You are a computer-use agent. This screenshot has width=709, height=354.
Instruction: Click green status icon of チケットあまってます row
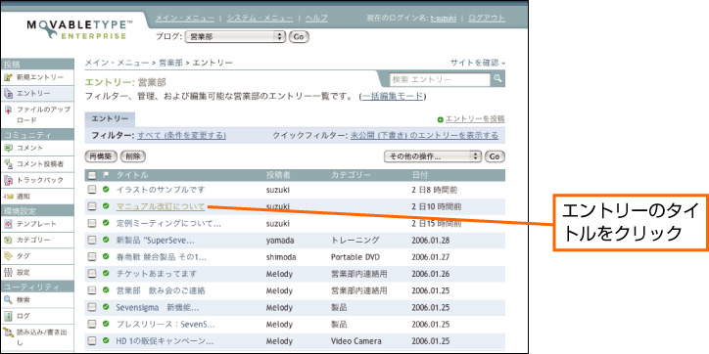coord(106,273)
